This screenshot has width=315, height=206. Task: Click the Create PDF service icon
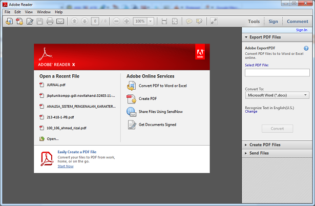132,99
